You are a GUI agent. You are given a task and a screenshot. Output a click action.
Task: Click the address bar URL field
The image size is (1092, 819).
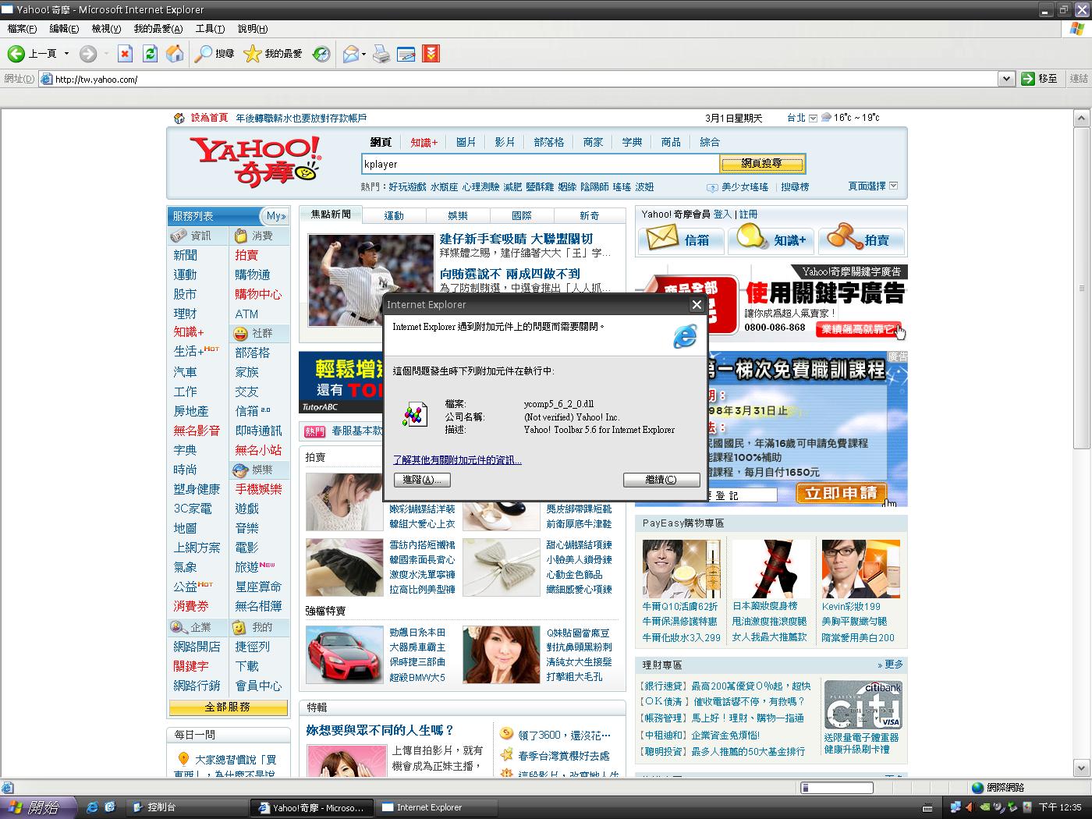point(519,79)
